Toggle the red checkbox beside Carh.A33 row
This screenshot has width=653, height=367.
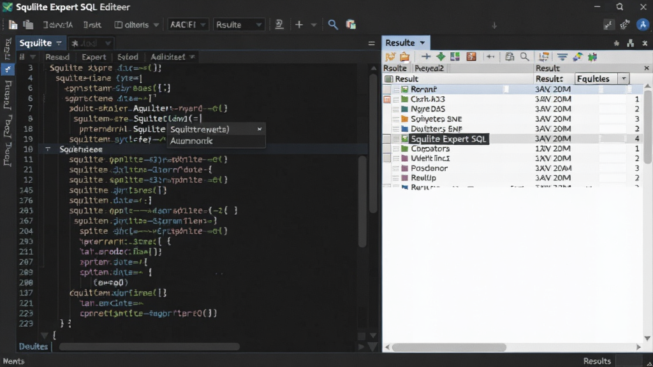387,99
